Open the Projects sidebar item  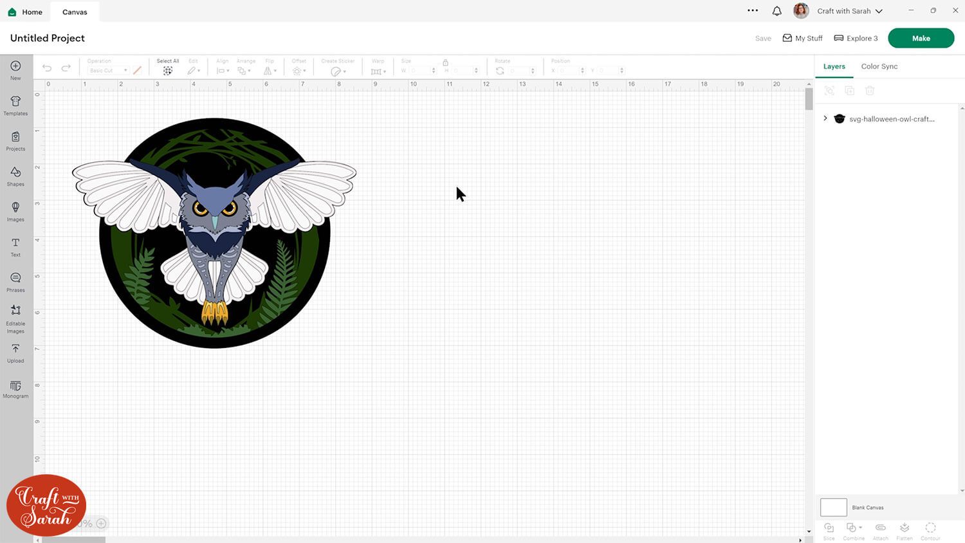click(15, 140)
